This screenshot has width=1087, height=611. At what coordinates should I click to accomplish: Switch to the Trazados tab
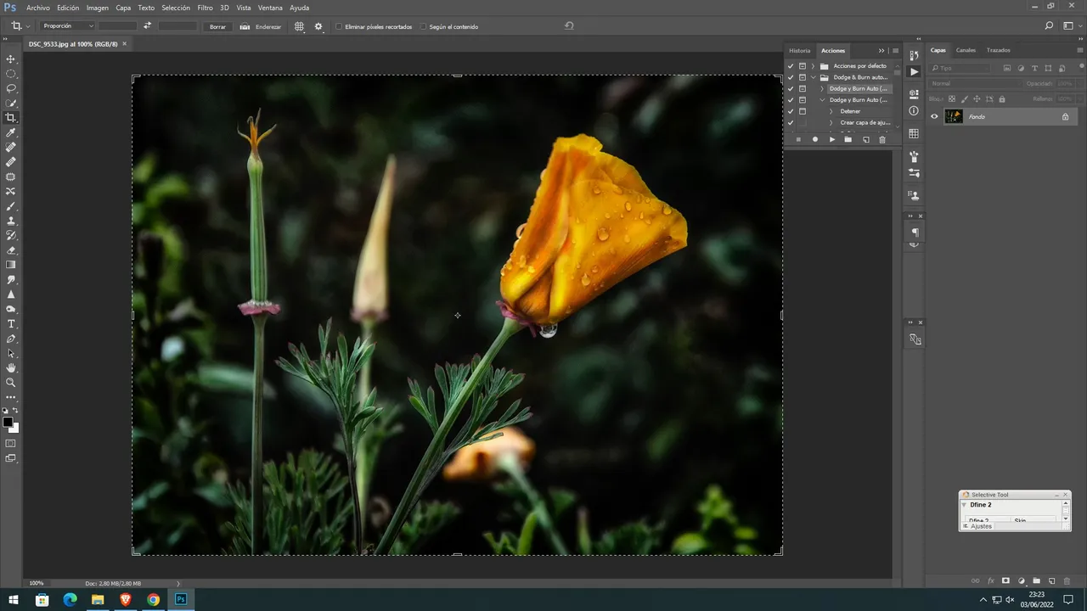click(x=998, y=51)
